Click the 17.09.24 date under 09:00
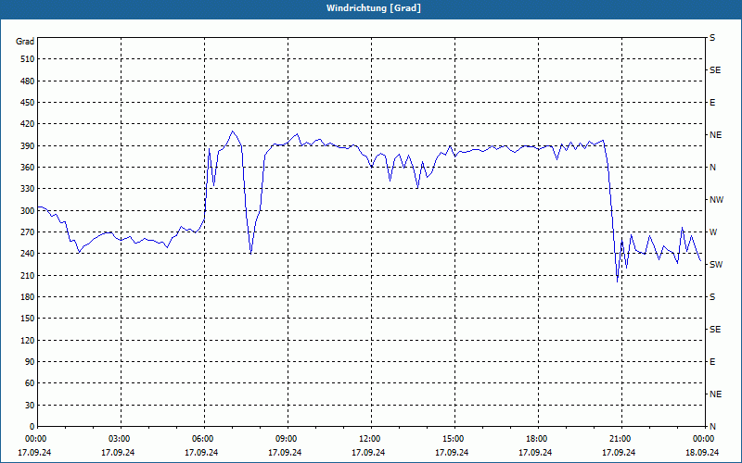 285,452
